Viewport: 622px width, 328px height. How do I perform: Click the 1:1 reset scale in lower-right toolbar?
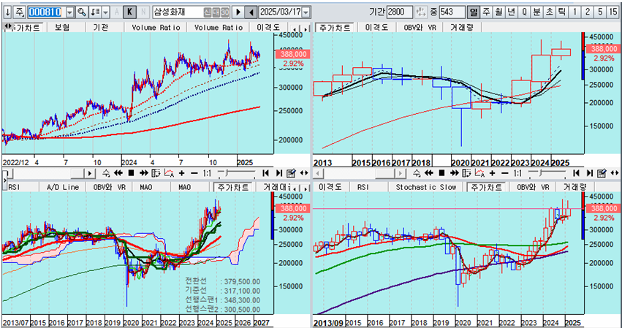(518, 173)
